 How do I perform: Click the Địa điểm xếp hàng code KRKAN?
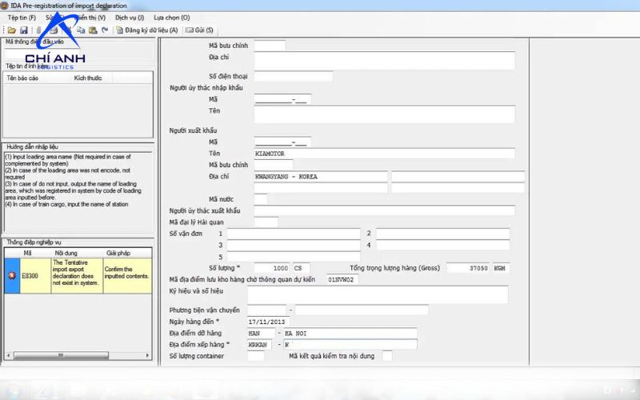coord(259,345)
